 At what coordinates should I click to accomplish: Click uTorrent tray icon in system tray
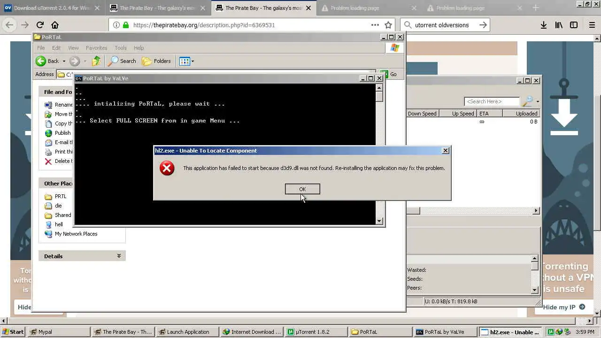[551, 332]
